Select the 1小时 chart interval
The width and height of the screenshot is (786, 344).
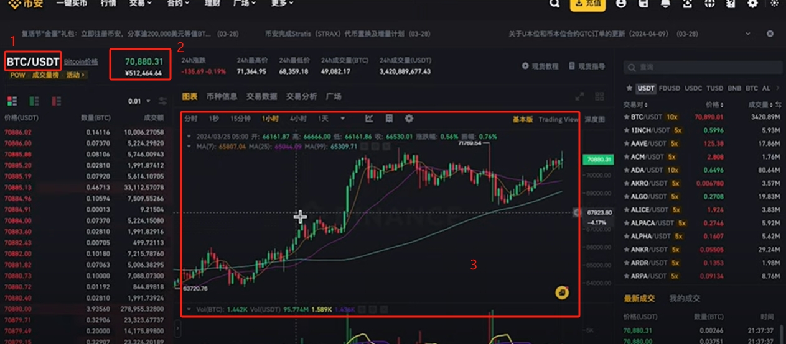[x=270, y=119]
